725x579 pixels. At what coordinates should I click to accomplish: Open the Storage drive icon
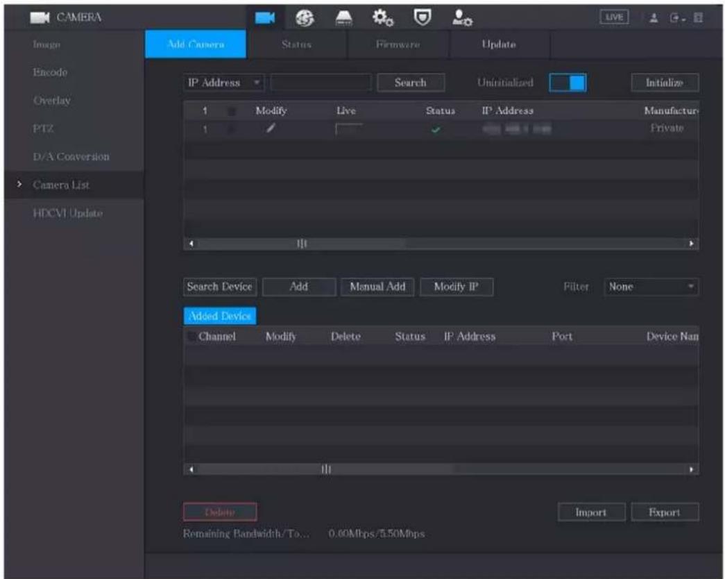click(x=343, y=18)
